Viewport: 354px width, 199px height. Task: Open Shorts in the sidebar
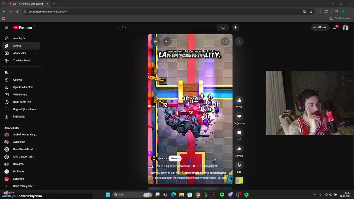click(x=21, y=46)
